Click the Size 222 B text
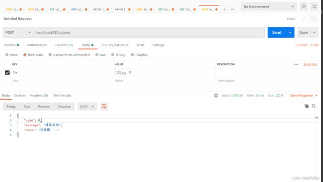This screenshot has width=323, height=182. point(275,95)
